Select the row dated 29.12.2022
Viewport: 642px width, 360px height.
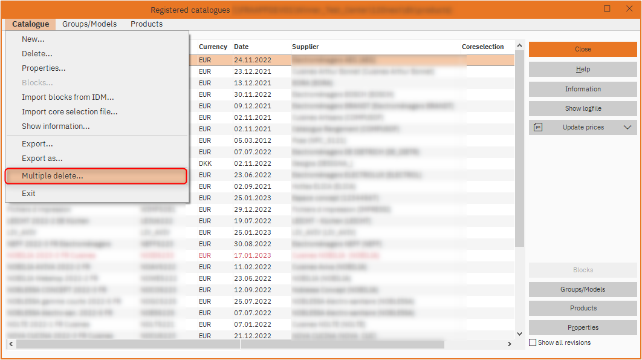[260, 209]
